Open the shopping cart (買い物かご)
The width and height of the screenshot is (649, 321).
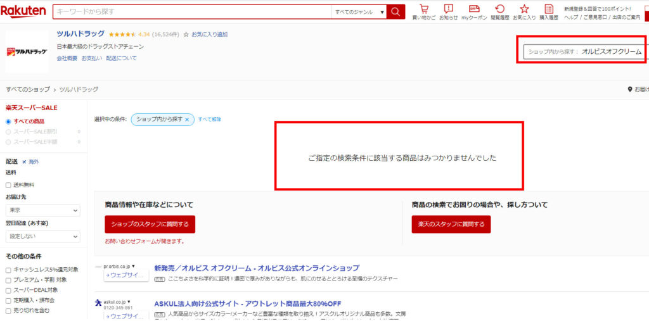coord(424,12)
